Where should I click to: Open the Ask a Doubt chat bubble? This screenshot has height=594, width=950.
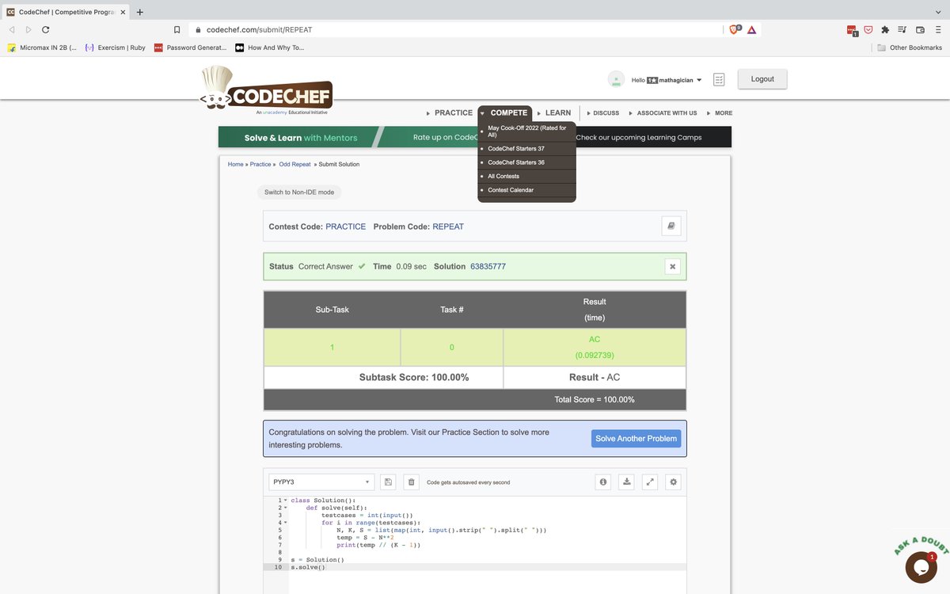pyautogui.click(x=921, y=566)
